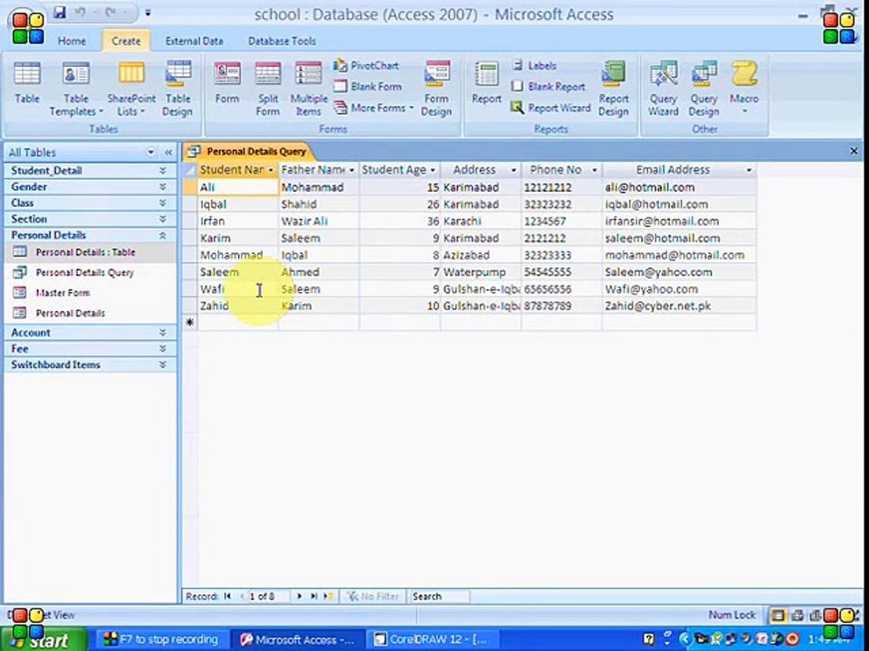The image size is (869, 651).
Task: Select cell 'irfansir@hotmail.com'
Action: [678, 222]
